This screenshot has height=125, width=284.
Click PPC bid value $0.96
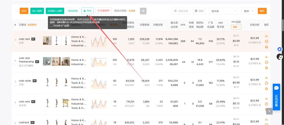tap(236, 83)
